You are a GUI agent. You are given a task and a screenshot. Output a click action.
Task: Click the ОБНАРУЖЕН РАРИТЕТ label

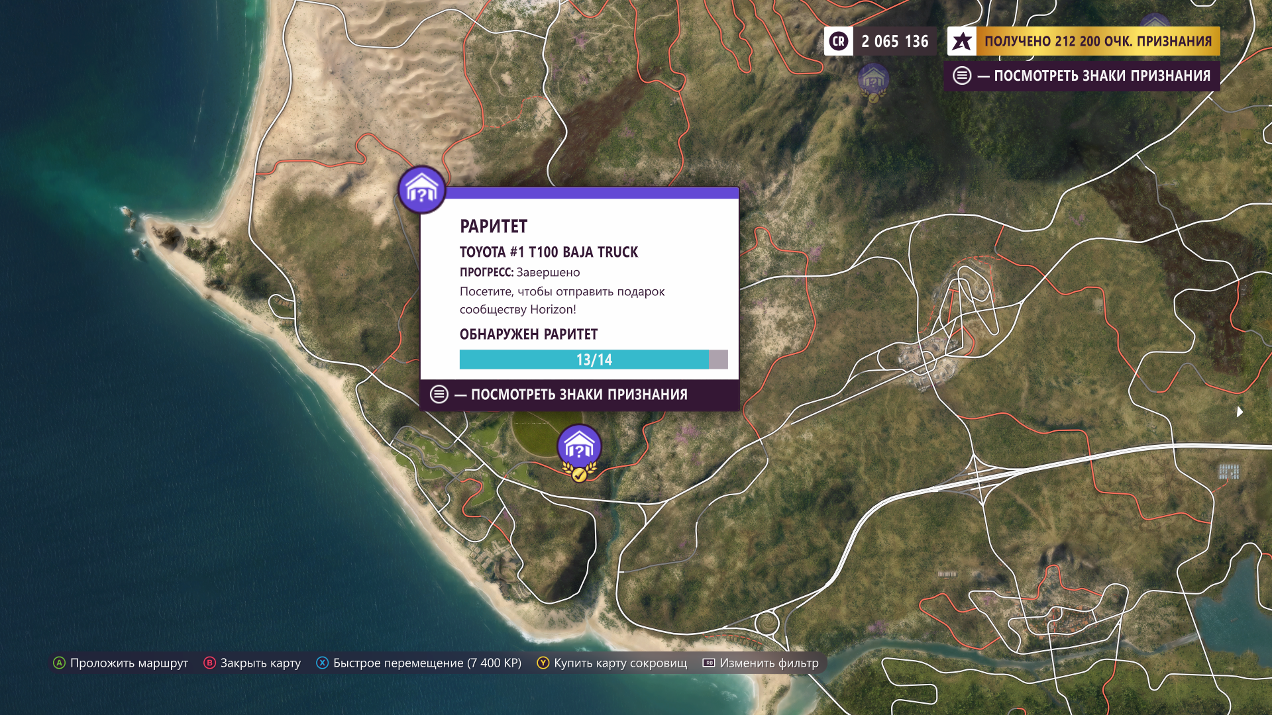529,334
